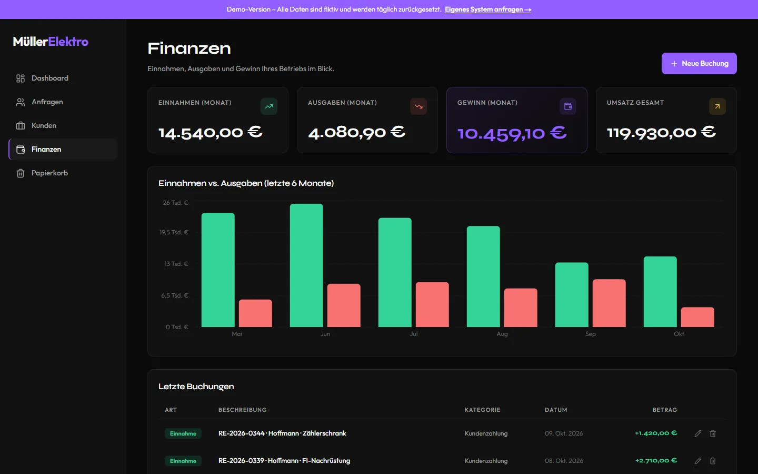Click the Einnahme badge for RE-2026-0344

(x=183, y=434)
